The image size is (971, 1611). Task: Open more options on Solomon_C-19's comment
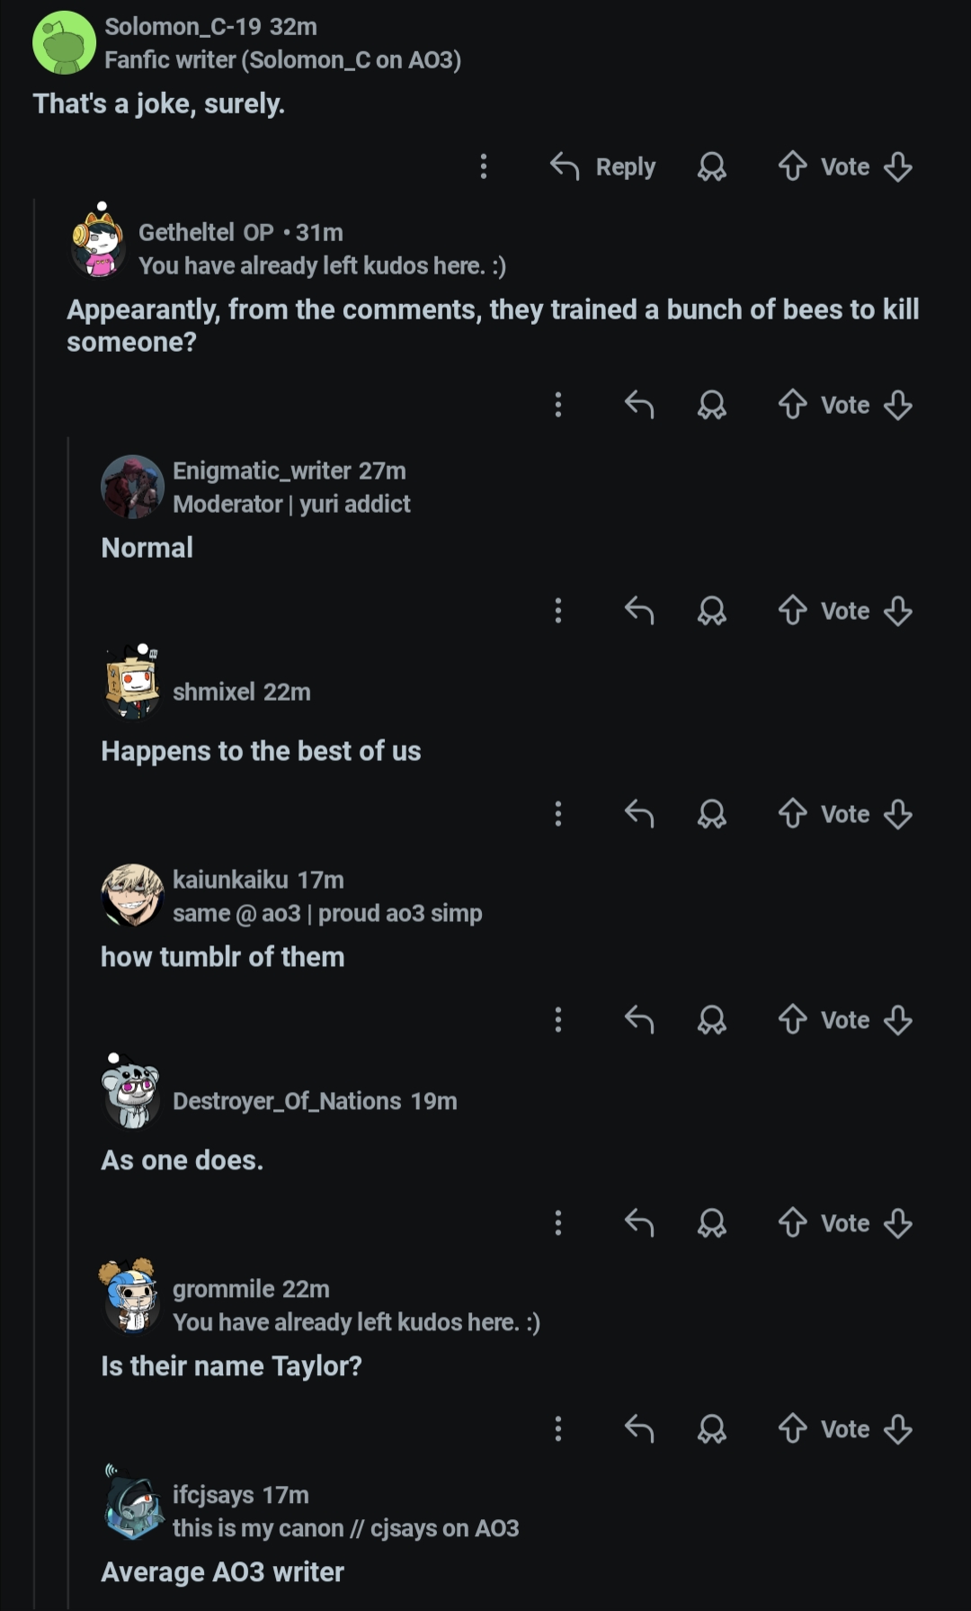[484, 166]
